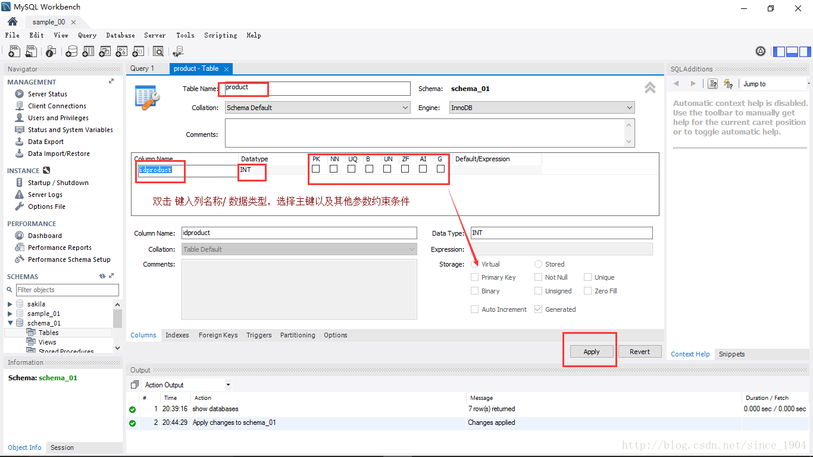The height and width of the screenshot is (457, 813).
Task: Enable the Primary Key checkbox
Action: [x=474, y=277]
